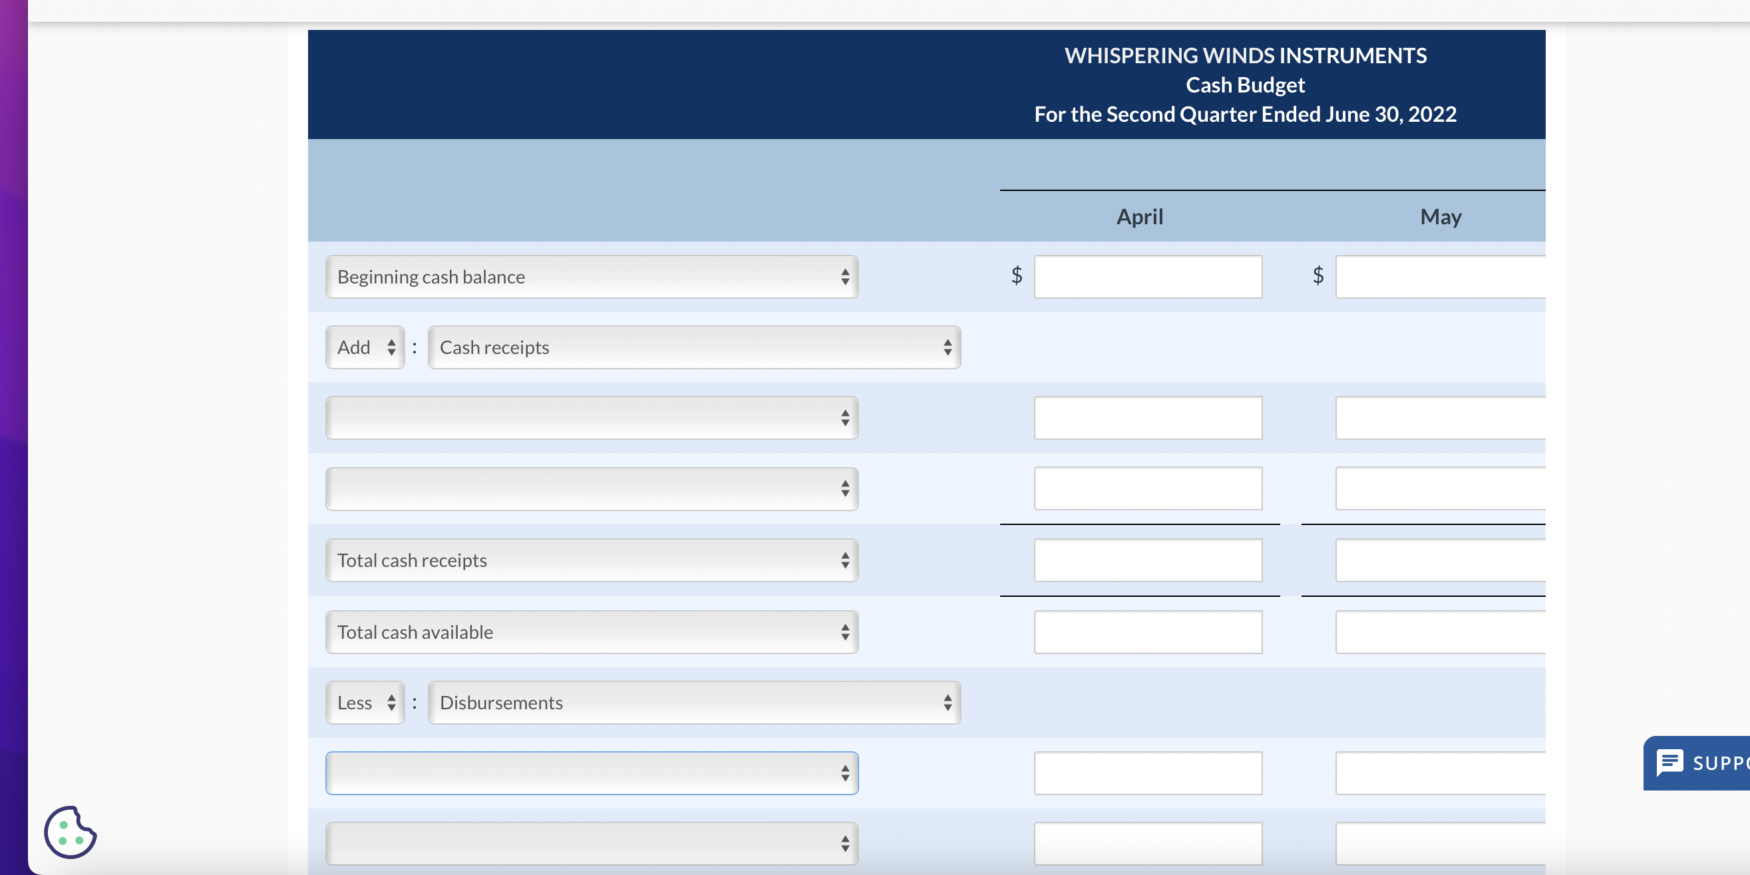Click April beginning cash balance field
The height and width of the screenshot is (875, 1750).
1147,277
